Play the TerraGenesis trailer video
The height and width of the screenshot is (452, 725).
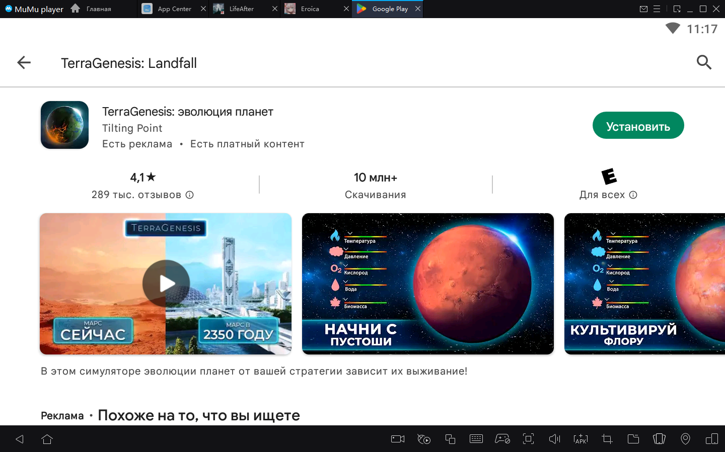click(166, 284)
